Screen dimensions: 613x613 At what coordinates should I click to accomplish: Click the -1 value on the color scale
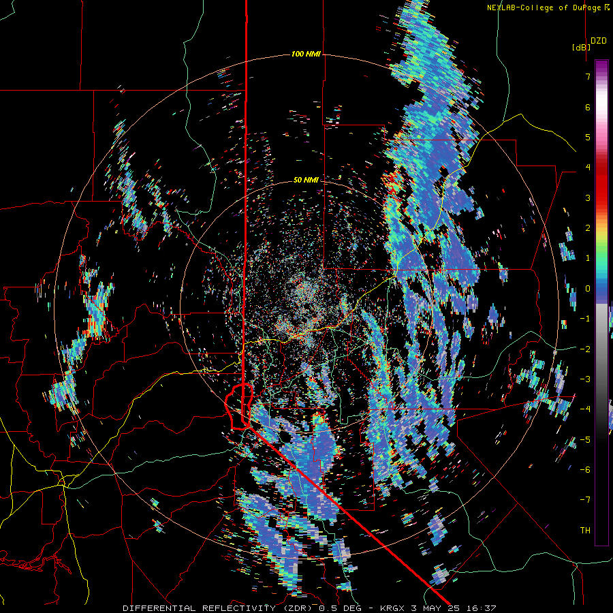tap(585, 319)
